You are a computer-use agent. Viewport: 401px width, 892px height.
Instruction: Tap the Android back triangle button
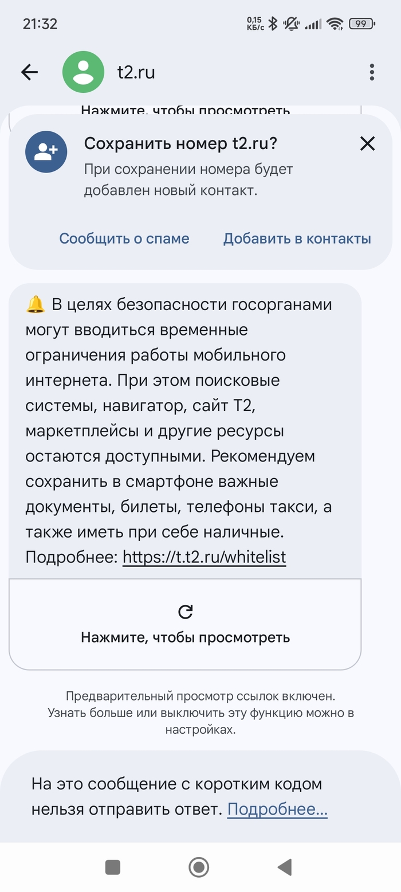point(284,867)
